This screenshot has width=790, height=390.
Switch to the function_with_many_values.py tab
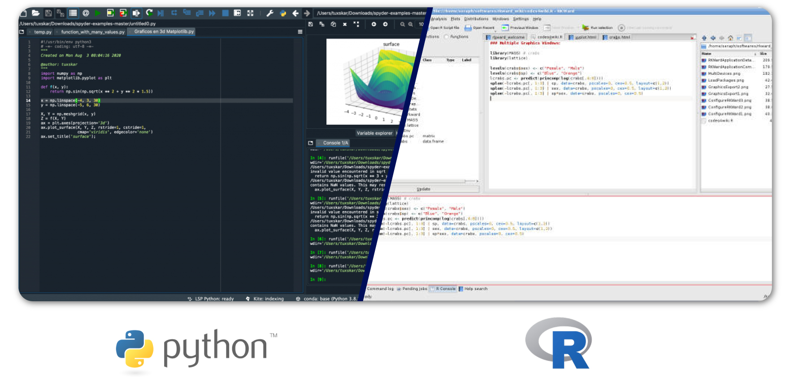click(92, 32)
